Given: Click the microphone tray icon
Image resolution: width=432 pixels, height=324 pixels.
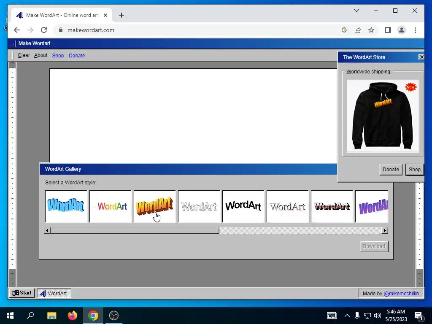Looking at the screenshot, I should (x=357, y=316).
